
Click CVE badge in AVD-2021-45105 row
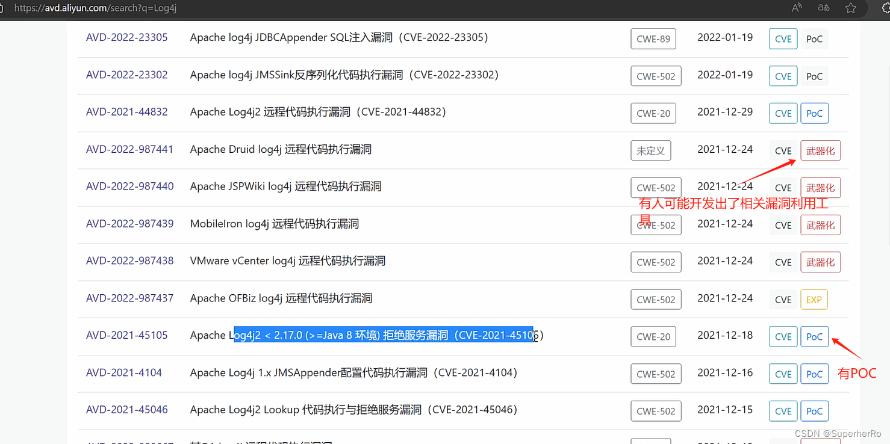[x=783, y=337]
